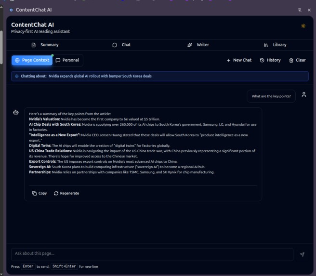Click the 'Privacy-first AI reading assistant' subtitle
This screenshot has width=316, height=276.
(40, 31)
